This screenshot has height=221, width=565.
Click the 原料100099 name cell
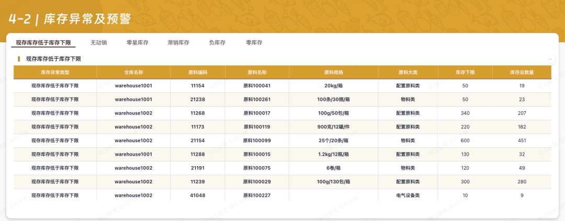(257, 141)
